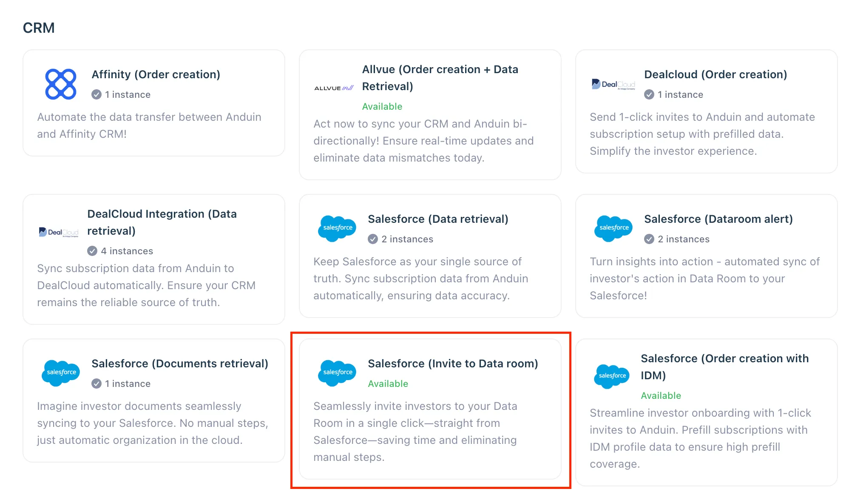Click description 'Turn insights into action'
This screenshot has width=852, height=500.
pyautogui.click(x=704, y=278)
